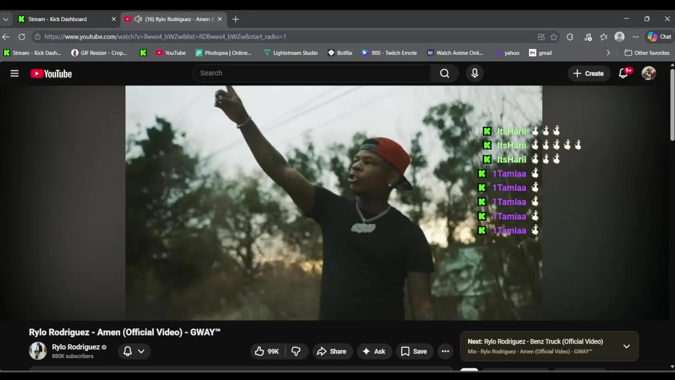Close the Stream - Kick Dashboard tab
The width and height of the screenshot is (675, 380).
pyautogui.click(x=113, y=19)
